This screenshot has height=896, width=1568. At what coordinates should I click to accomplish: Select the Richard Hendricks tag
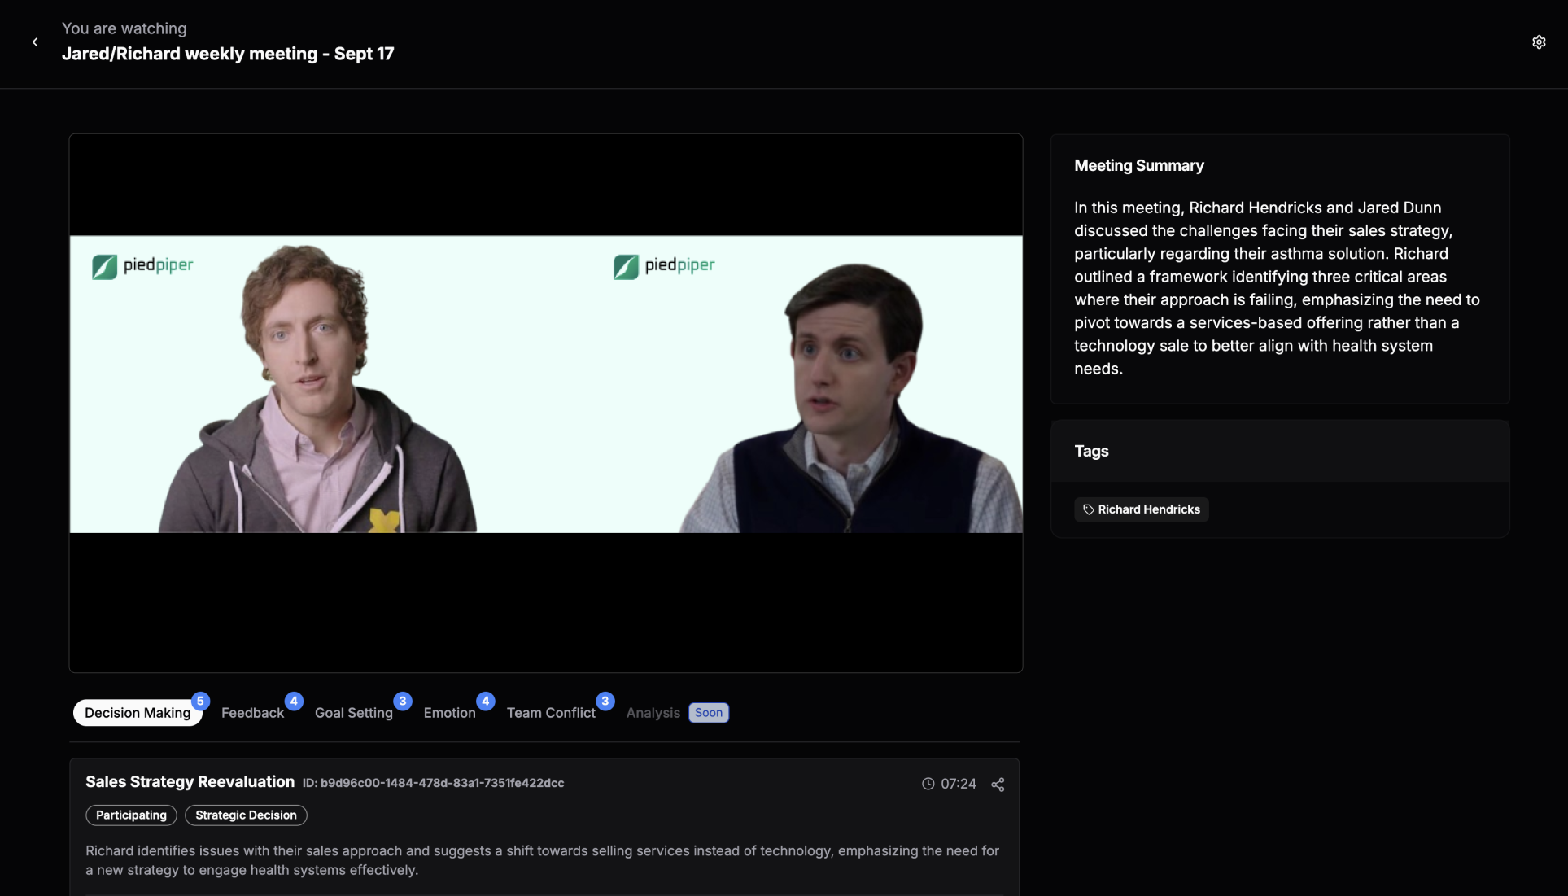[1141, 509]
